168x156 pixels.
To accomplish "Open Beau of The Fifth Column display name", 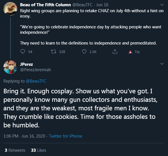I will coord(46,5).
